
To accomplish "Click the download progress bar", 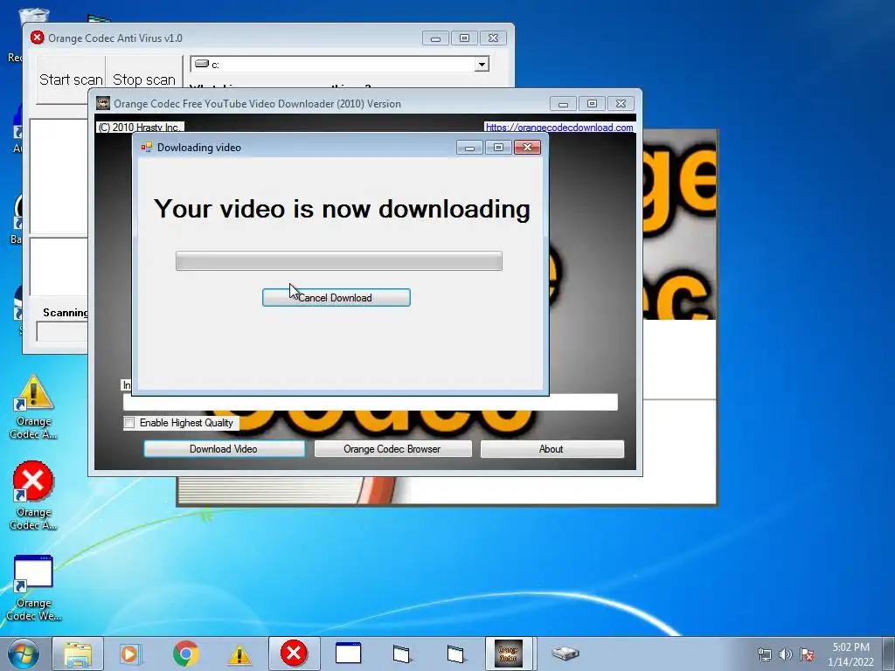I will [x=339, y=260].
